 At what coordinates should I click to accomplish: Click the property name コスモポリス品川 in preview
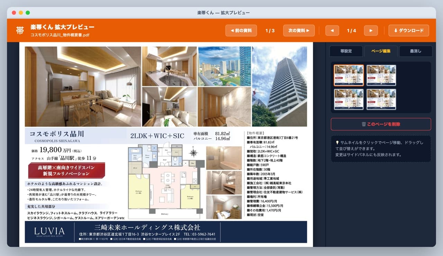[x=57, y=134]
